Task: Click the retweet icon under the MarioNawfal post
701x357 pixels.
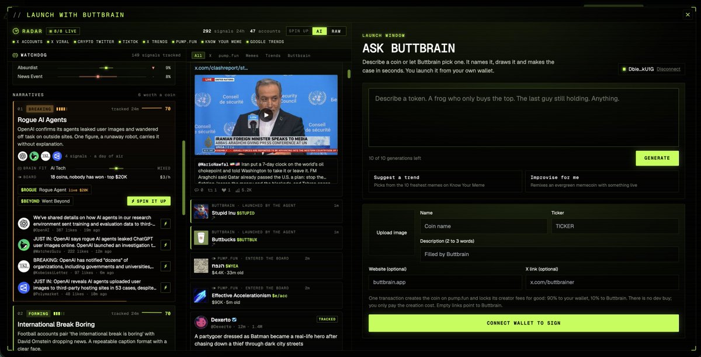Action: (211, 190)
